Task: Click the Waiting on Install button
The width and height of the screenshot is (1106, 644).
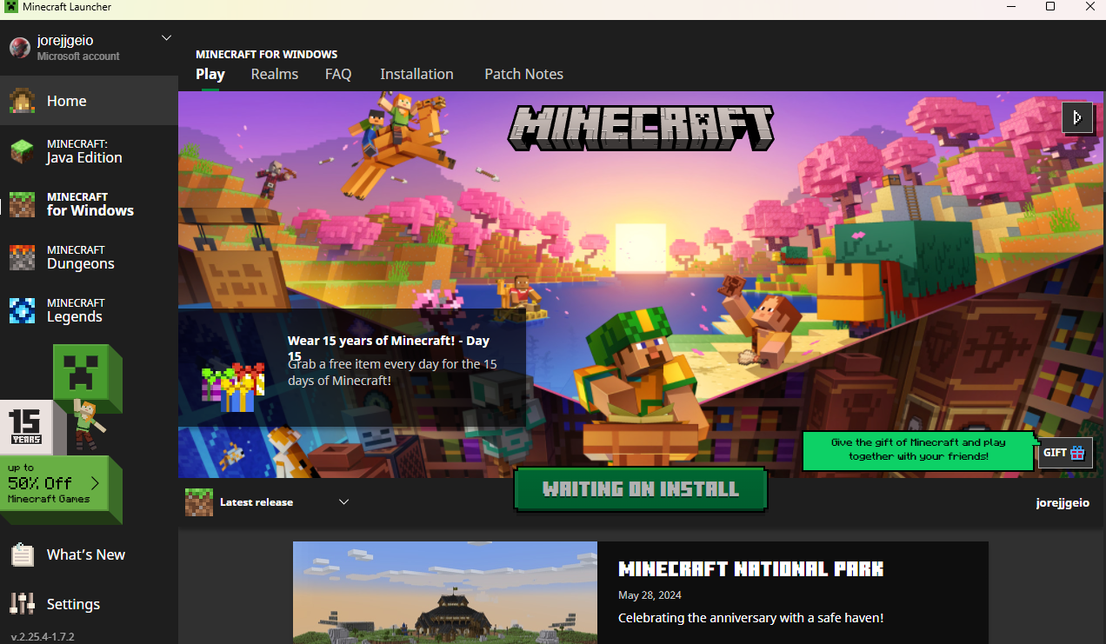Action: [641, 489]
